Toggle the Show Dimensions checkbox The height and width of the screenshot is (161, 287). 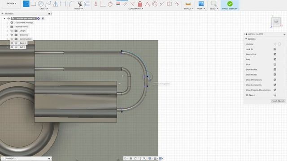point(275,80)
